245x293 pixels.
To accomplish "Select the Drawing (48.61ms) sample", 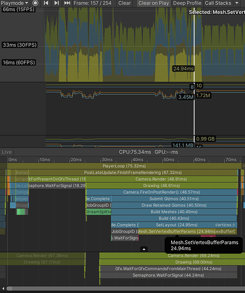I will coord(161,186).
